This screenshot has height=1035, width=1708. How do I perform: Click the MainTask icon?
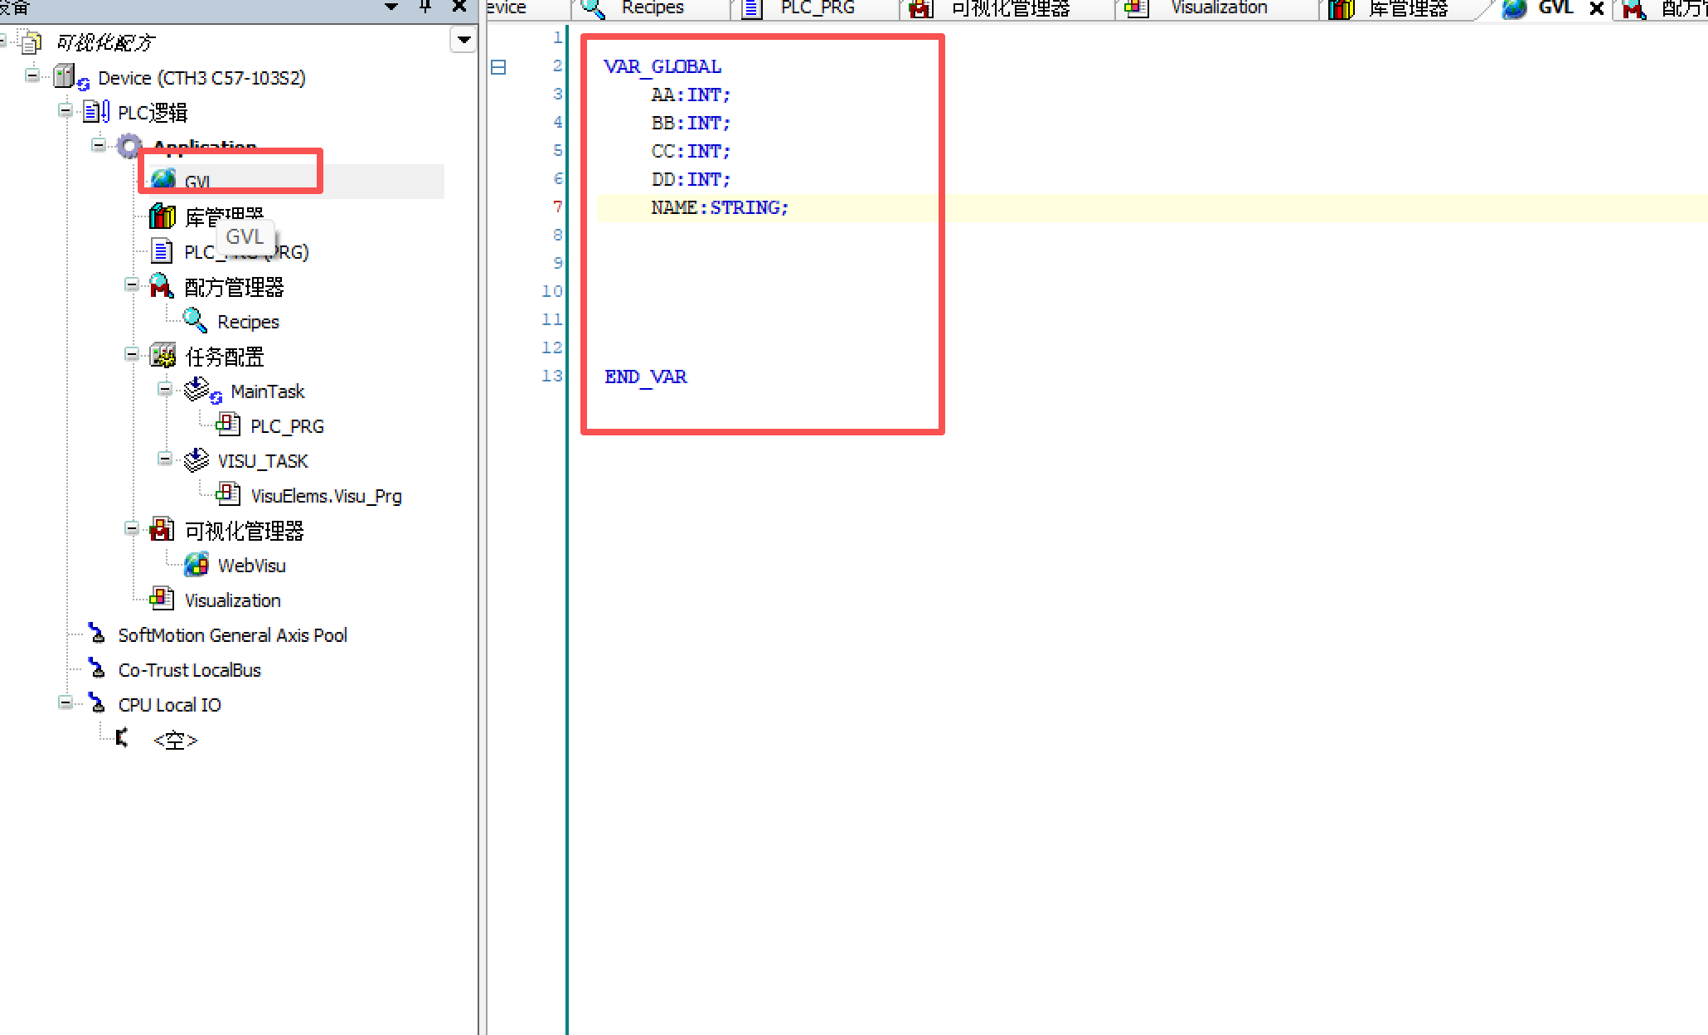[202, 391]
